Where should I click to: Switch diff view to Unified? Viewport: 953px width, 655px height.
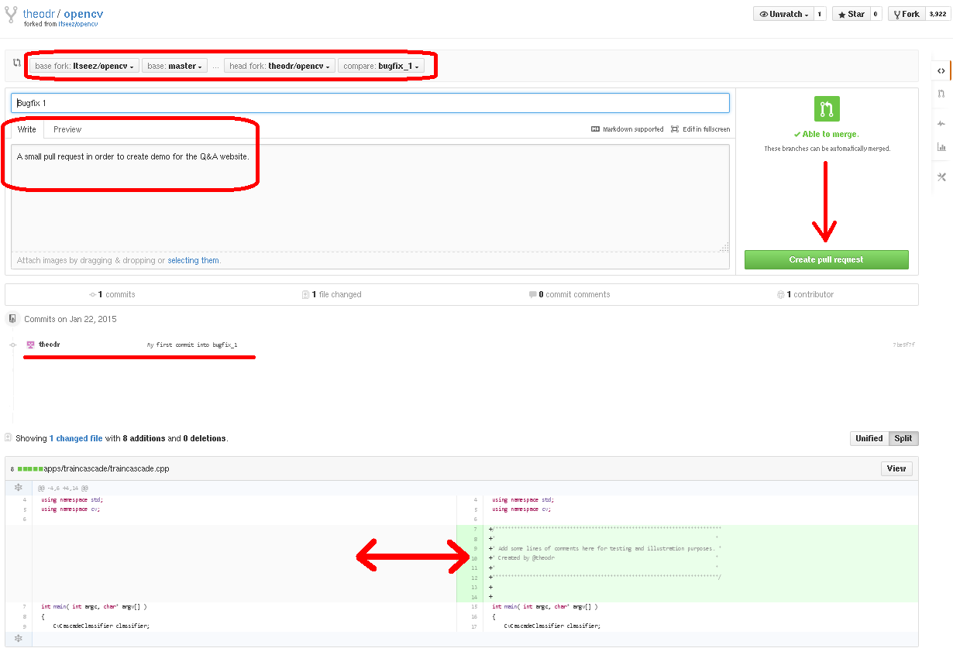coord(869,438)
